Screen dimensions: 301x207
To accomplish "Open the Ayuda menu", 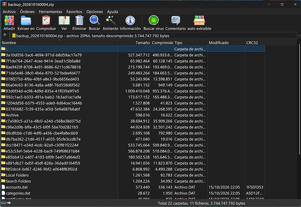I will 113,12.
